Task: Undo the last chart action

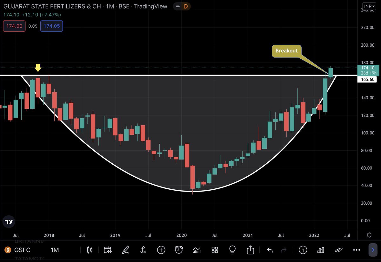Action: pyautogui.click(x=270, y=250)
